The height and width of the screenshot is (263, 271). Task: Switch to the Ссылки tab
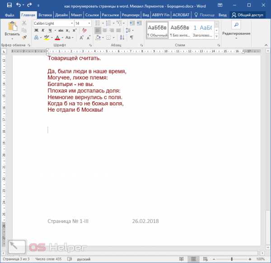(92, 15)
